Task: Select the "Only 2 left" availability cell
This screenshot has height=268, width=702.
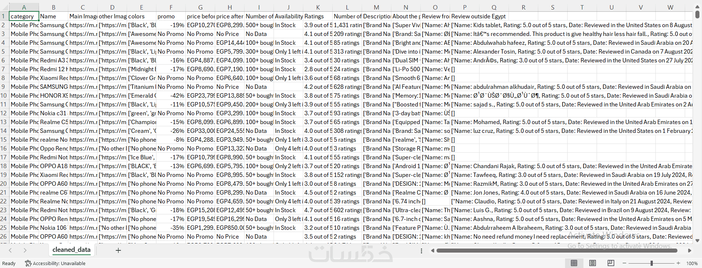Action: pos(288,166)
